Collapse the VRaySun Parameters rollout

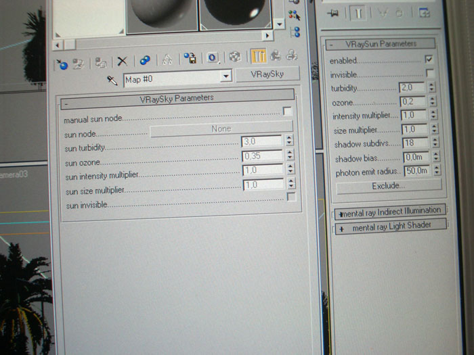click(x=381, y=44)
